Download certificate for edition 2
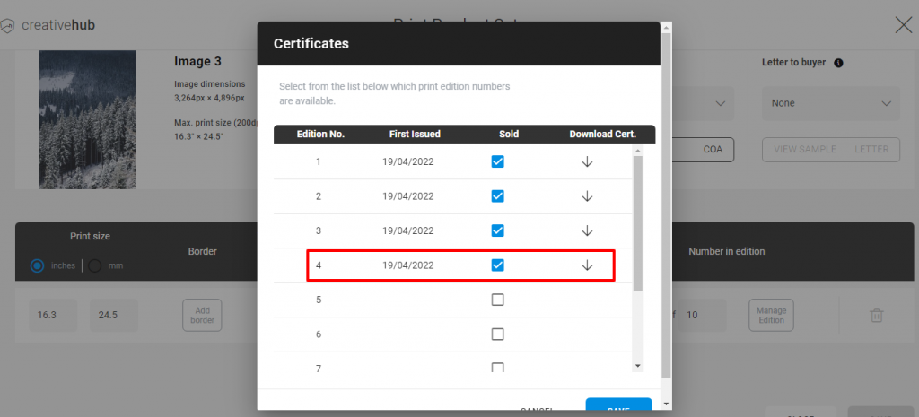 (x=587, y=196)
